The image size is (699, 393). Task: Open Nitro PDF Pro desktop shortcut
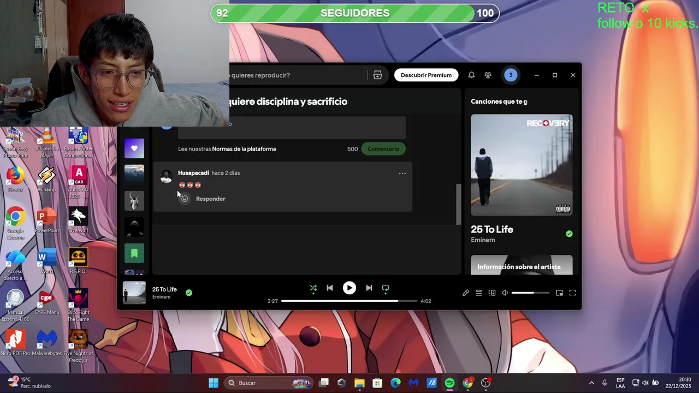[x=15, y=344]
